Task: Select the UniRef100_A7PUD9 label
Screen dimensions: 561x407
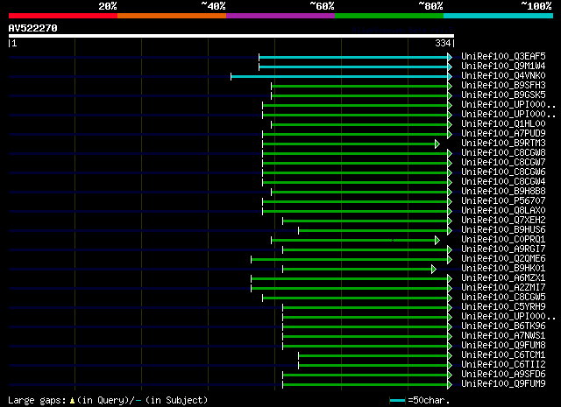Action: [x=503, y=134]
